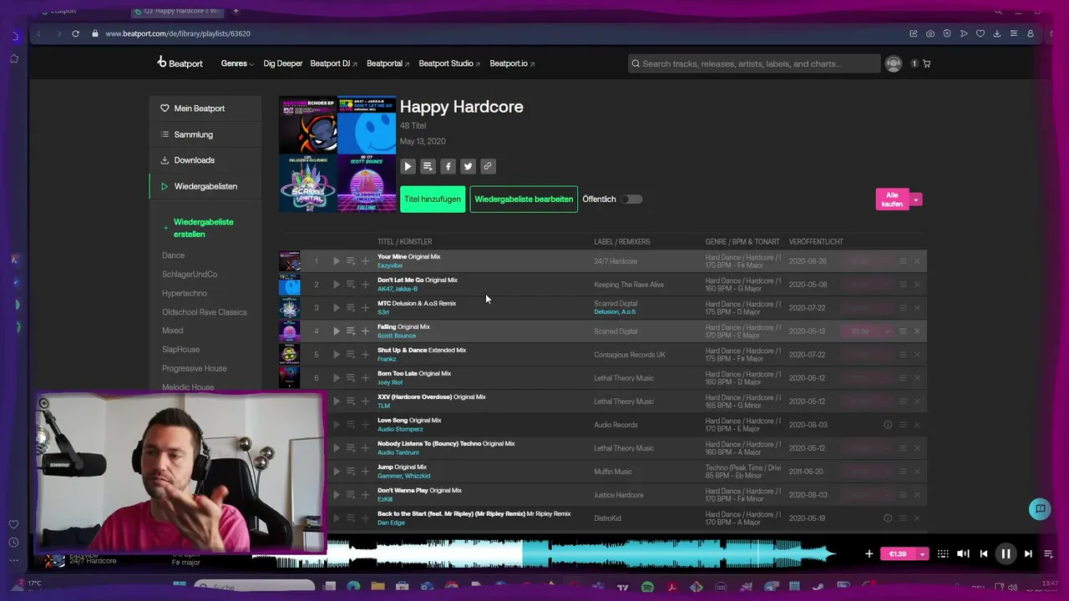Viewport: 1069px width, 601px height.
Task: Copy the playlist link icon
Action: pyautogui.click(x=488, y=166)
